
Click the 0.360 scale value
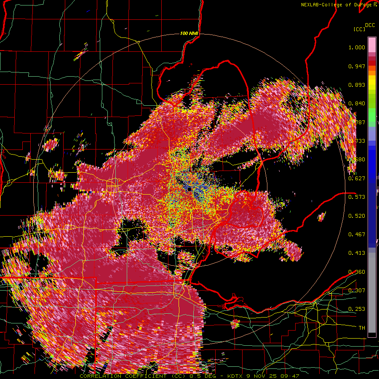tap(357, 272)
